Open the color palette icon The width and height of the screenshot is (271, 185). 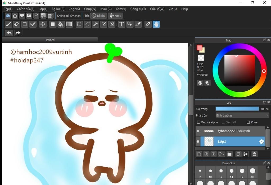200,83
